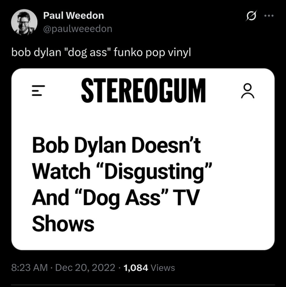The image size is (286, 287).
Task: Open the Stereogum hamburger menu icon
Action: 38,90
